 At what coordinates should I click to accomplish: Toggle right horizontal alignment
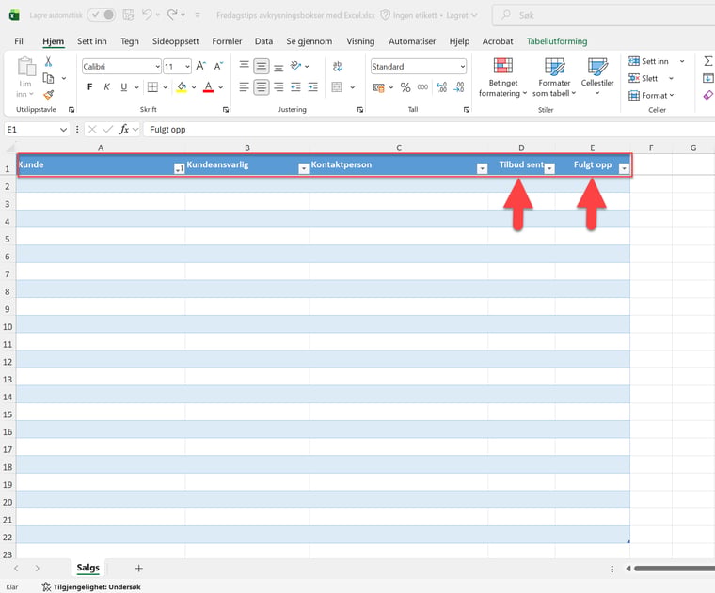point(278,87)
